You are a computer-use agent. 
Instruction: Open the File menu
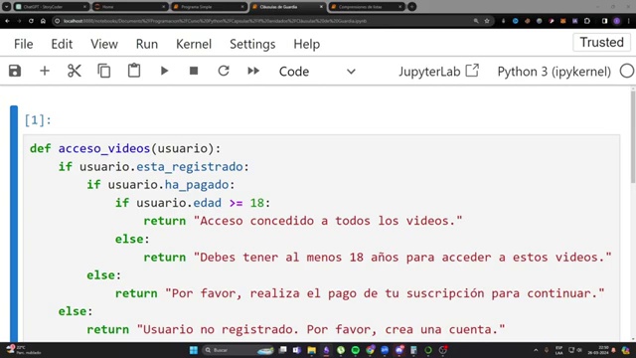[x=24, y=44]
